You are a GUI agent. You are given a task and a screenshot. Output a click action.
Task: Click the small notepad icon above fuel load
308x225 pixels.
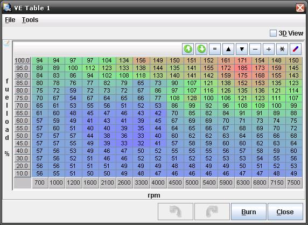tap(6, 44)
